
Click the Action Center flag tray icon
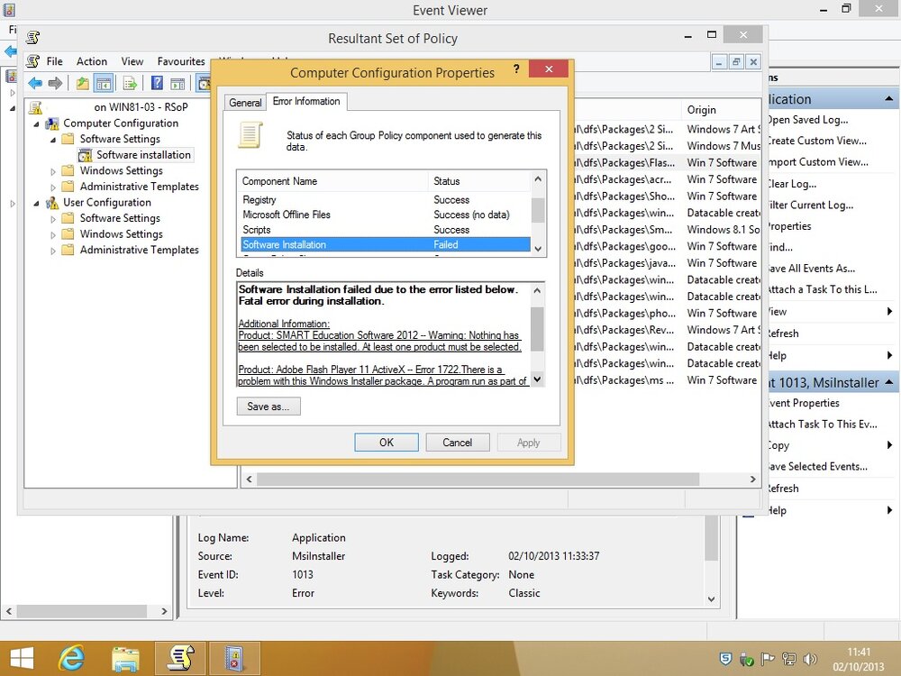[x=768, y=660]
